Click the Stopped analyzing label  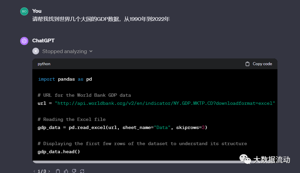click(x=64, y=51)
